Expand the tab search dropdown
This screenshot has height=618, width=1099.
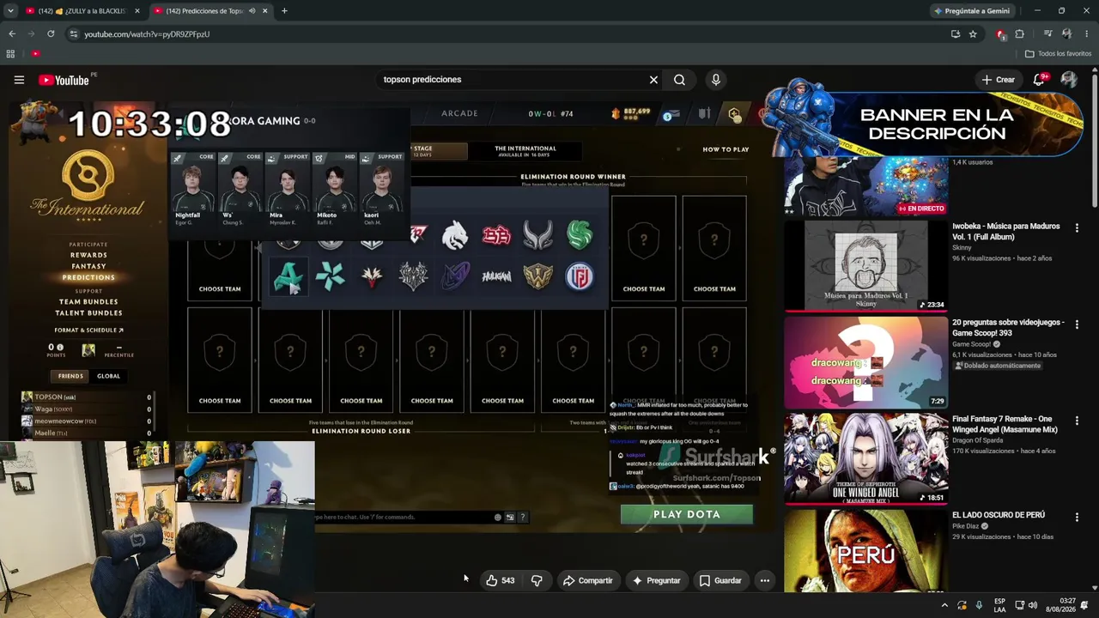(x=10, y=11)
